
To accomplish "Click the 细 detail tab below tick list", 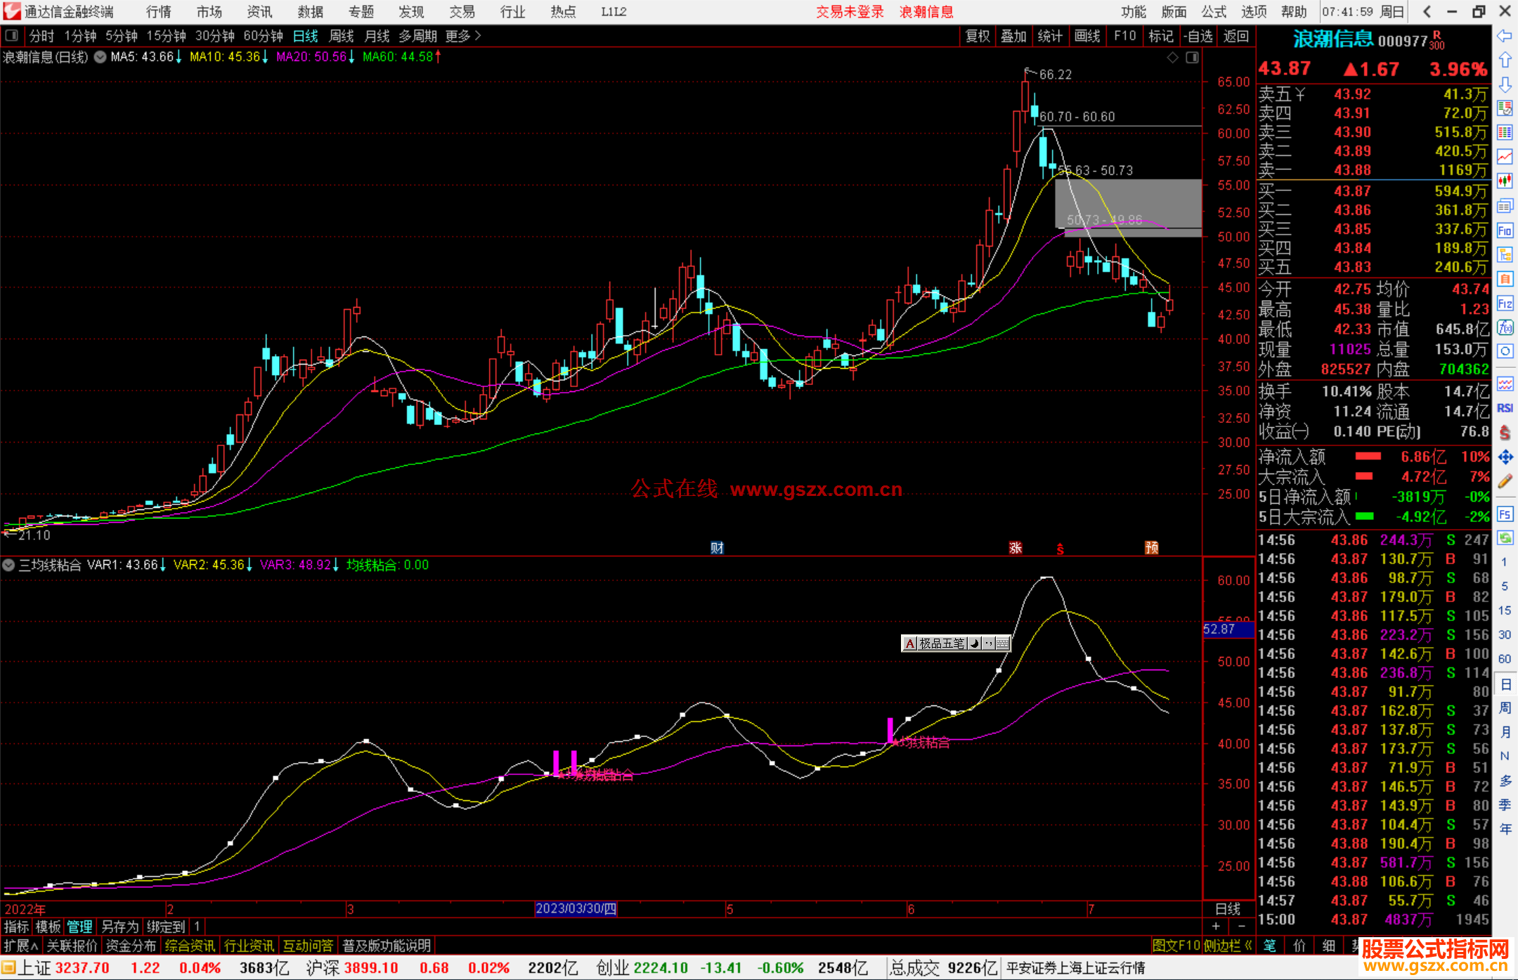I will 1328,946.
